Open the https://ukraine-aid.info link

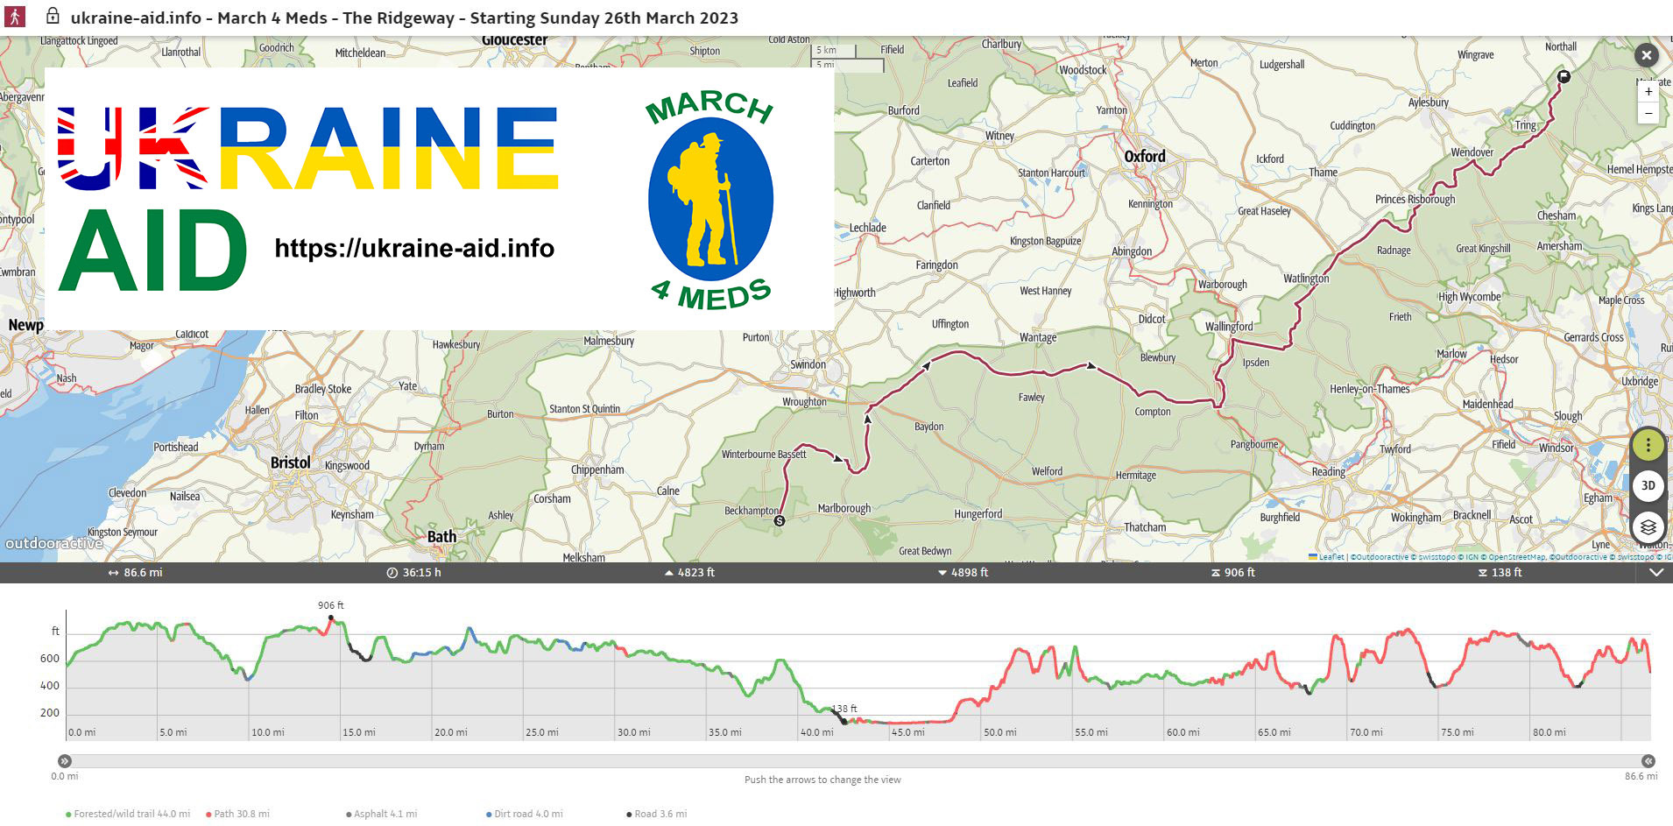point(414,249)
